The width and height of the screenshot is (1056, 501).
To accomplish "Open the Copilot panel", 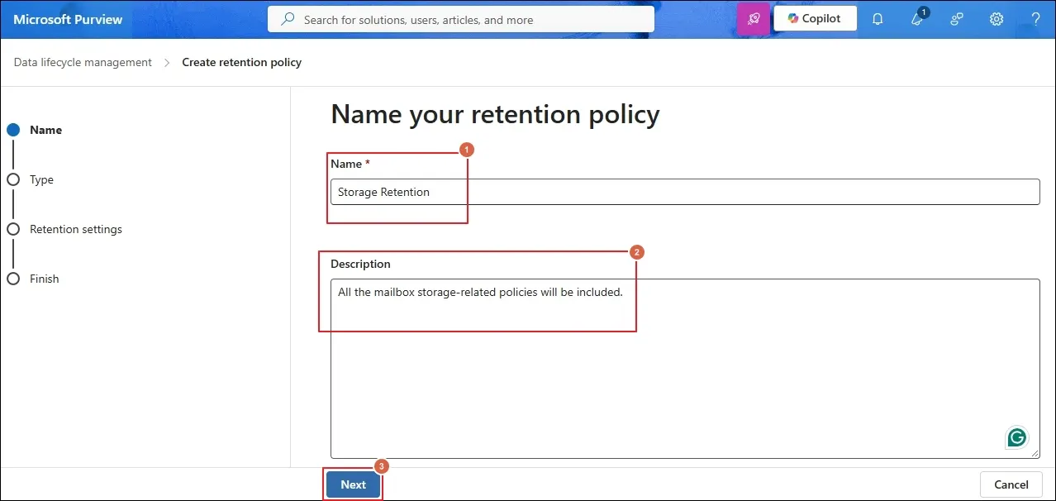I will 816,19.
